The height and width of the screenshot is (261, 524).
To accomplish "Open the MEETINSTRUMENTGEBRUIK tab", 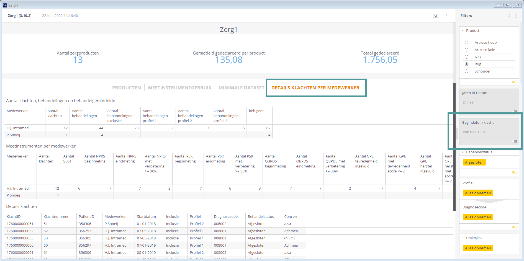I will click(179, 88).
